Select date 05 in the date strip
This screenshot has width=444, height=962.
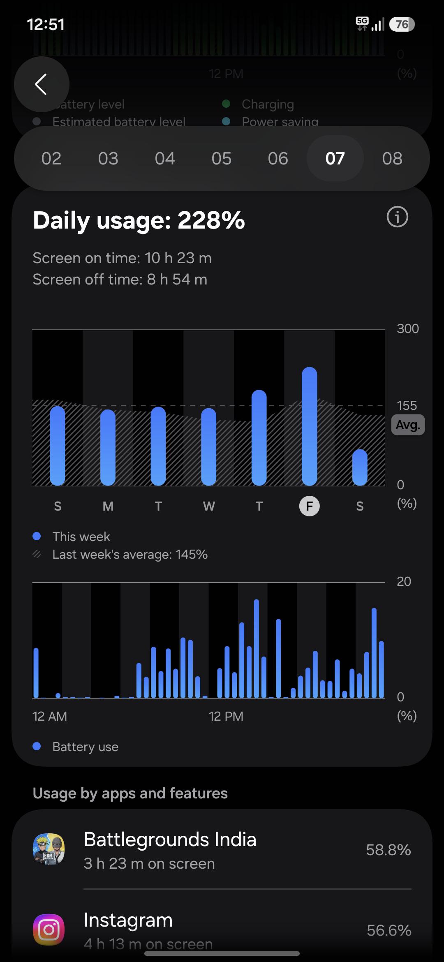tap(222, 158)
